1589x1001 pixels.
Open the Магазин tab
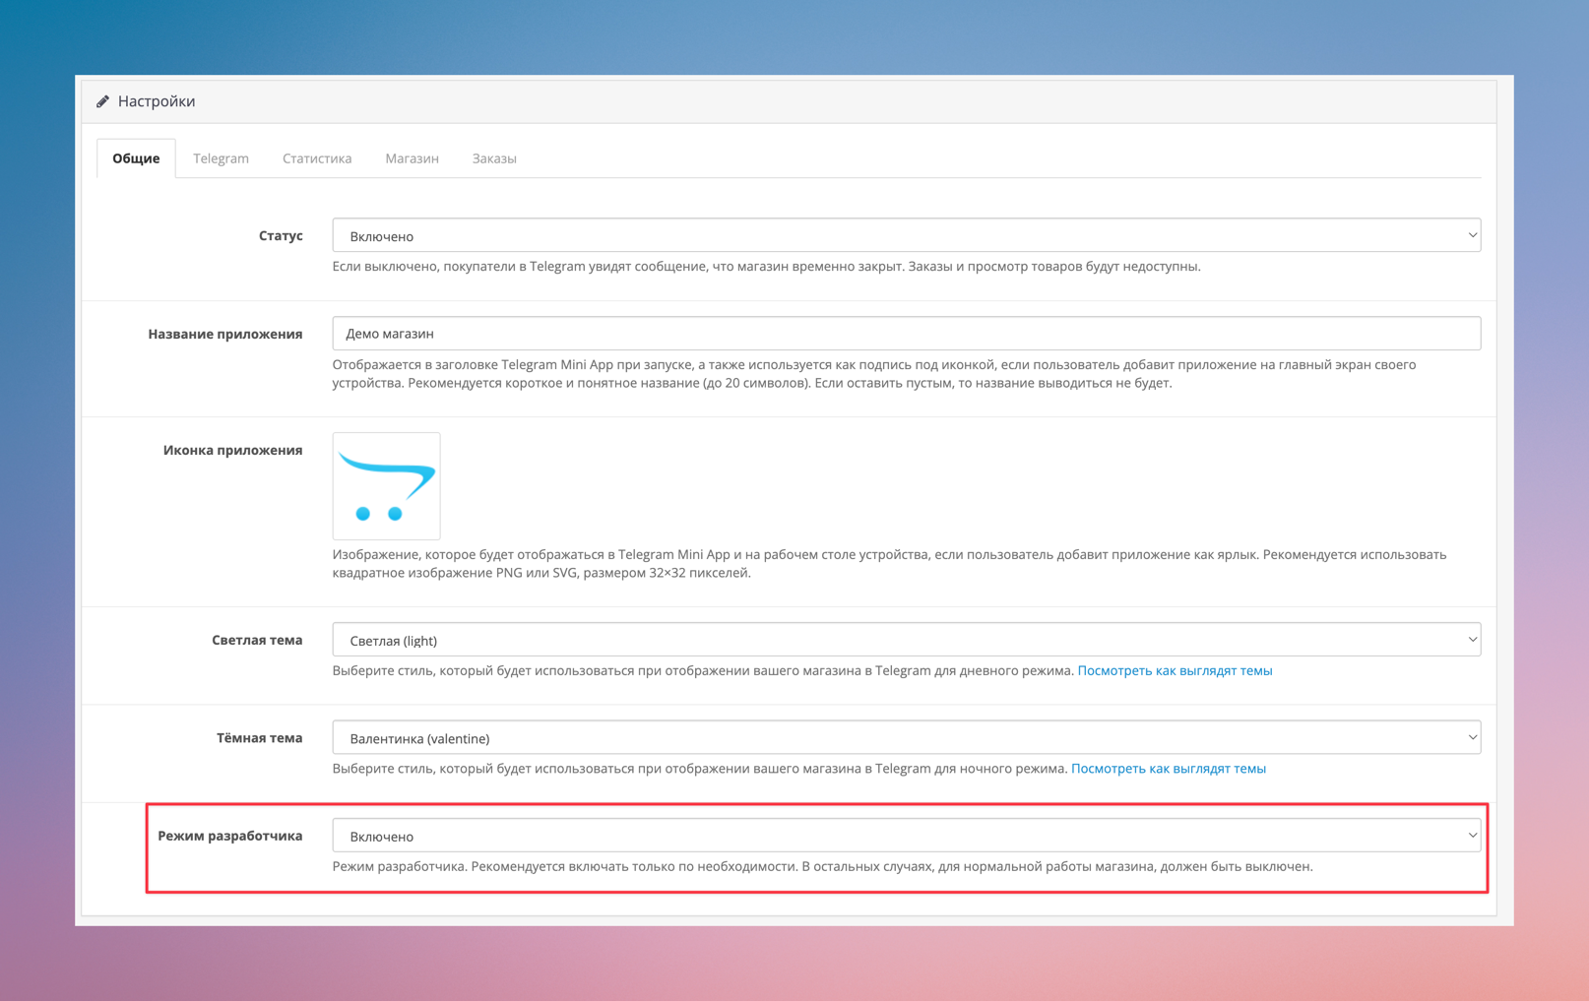point(412,158)
